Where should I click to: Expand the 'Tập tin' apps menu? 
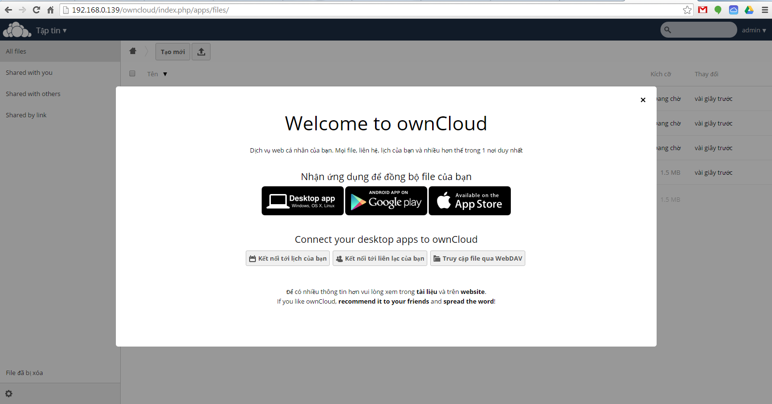point(51,30)
